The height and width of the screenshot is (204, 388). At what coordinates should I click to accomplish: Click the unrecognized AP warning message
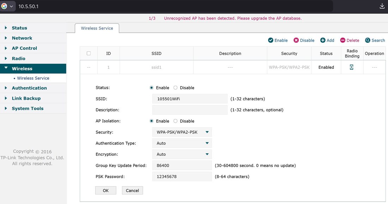(232, 18)
